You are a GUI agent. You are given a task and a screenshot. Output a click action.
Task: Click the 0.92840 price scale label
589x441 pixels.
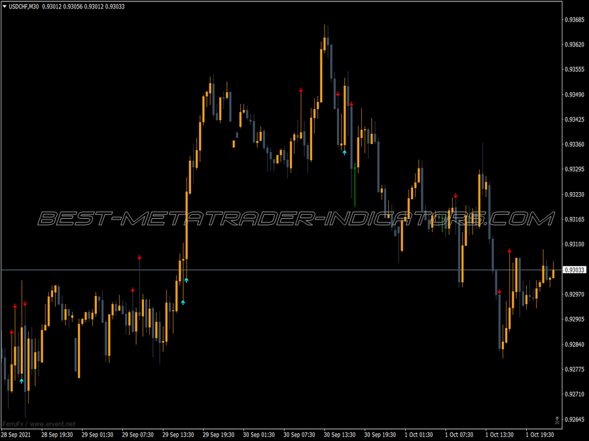click(575, 344)
